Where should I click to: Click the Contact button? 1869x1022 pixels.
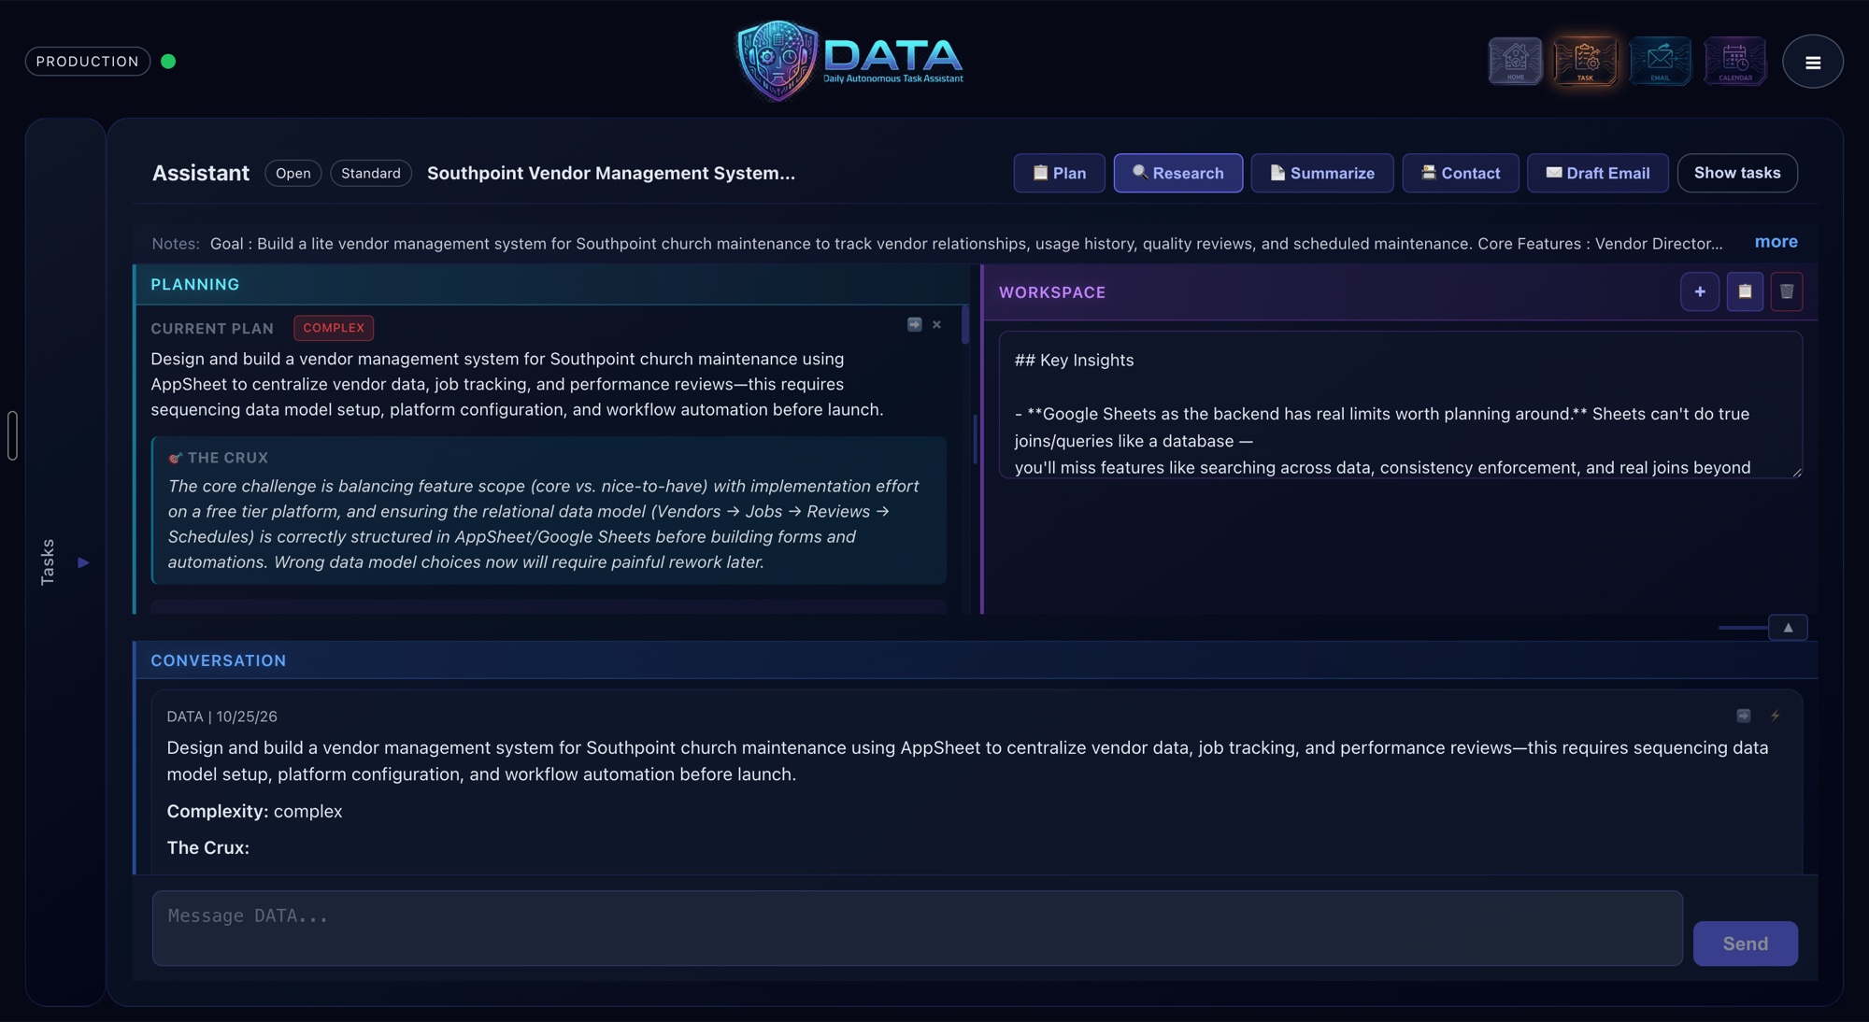click(1460, 173)
